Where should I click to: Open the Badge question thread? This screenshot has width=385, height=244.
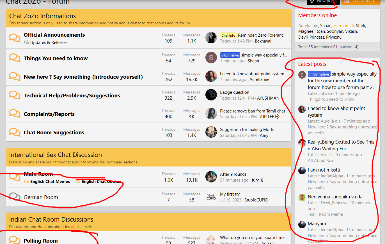[234, 92]
